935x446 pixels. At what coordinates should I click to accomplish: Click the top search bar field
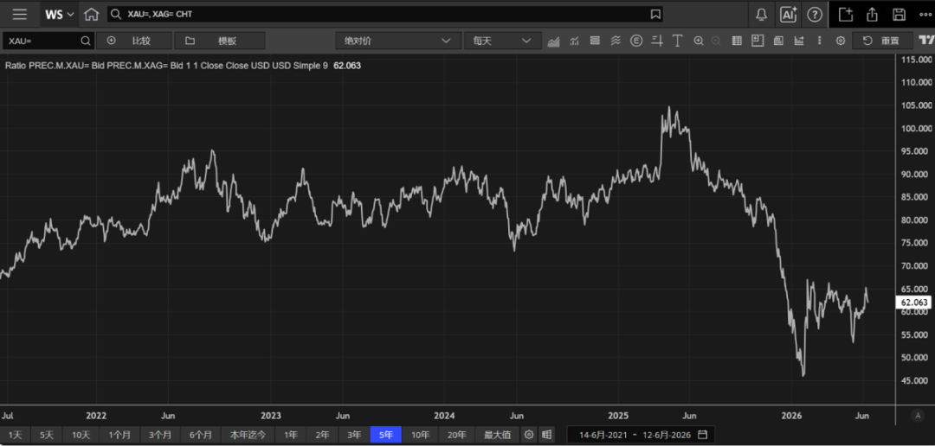point(385,15)
